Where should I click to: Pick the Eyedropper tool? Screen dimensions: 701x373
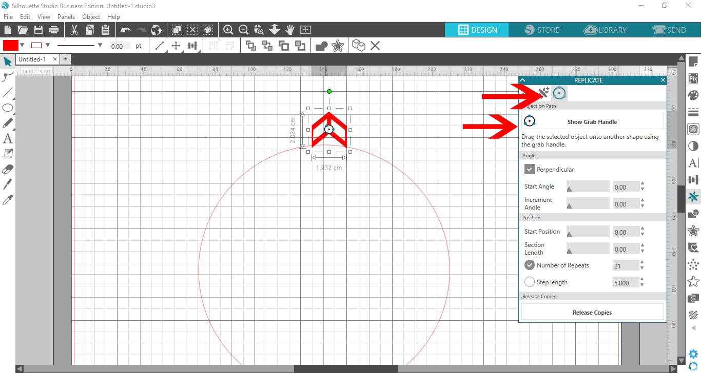[8, 200]
